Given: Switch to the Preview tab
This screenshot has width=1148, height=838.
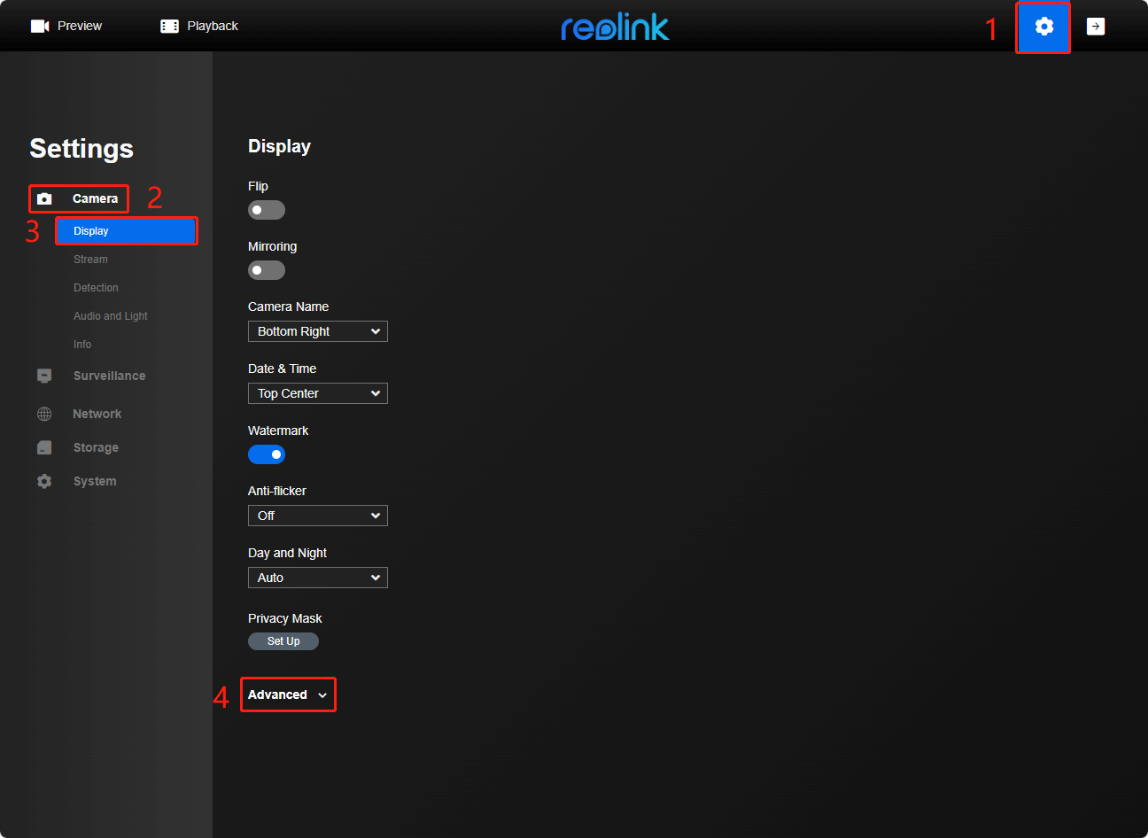Looking at the screenshot, I should tap(66, 26).
